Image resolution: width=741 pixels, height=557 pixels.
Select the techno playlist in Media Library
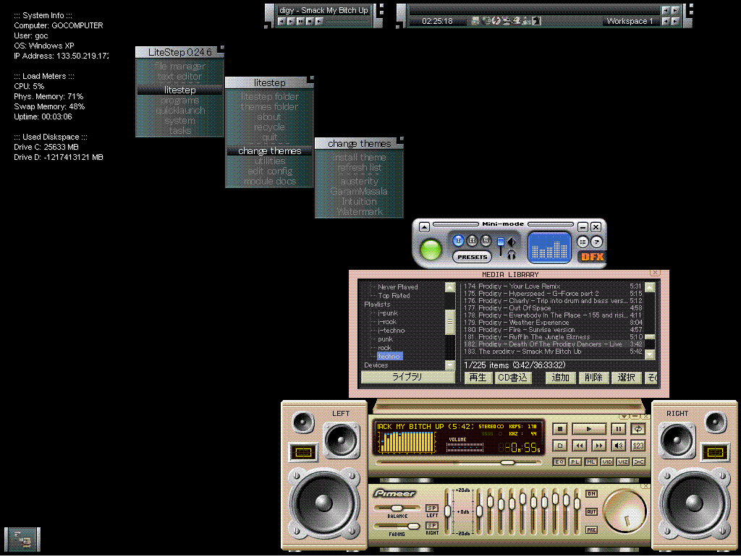(x=389, y=356)
